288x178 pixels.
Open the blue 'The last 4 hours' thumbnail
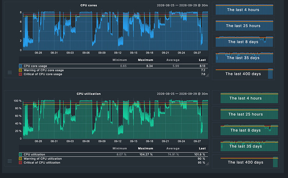click(x=244, y=9)
